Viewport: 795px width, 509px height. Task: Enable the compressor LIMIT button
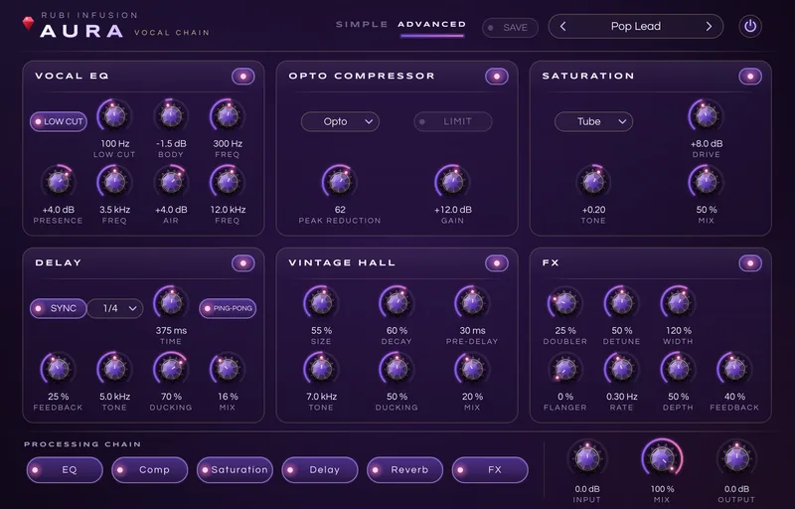tap(453, 121)
